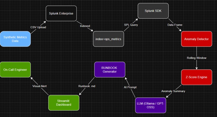Image resolution: width=217 pixels, height=117 pixels.
Task: Select the Splunk Enterprise node
Action: tap(61, 13)
